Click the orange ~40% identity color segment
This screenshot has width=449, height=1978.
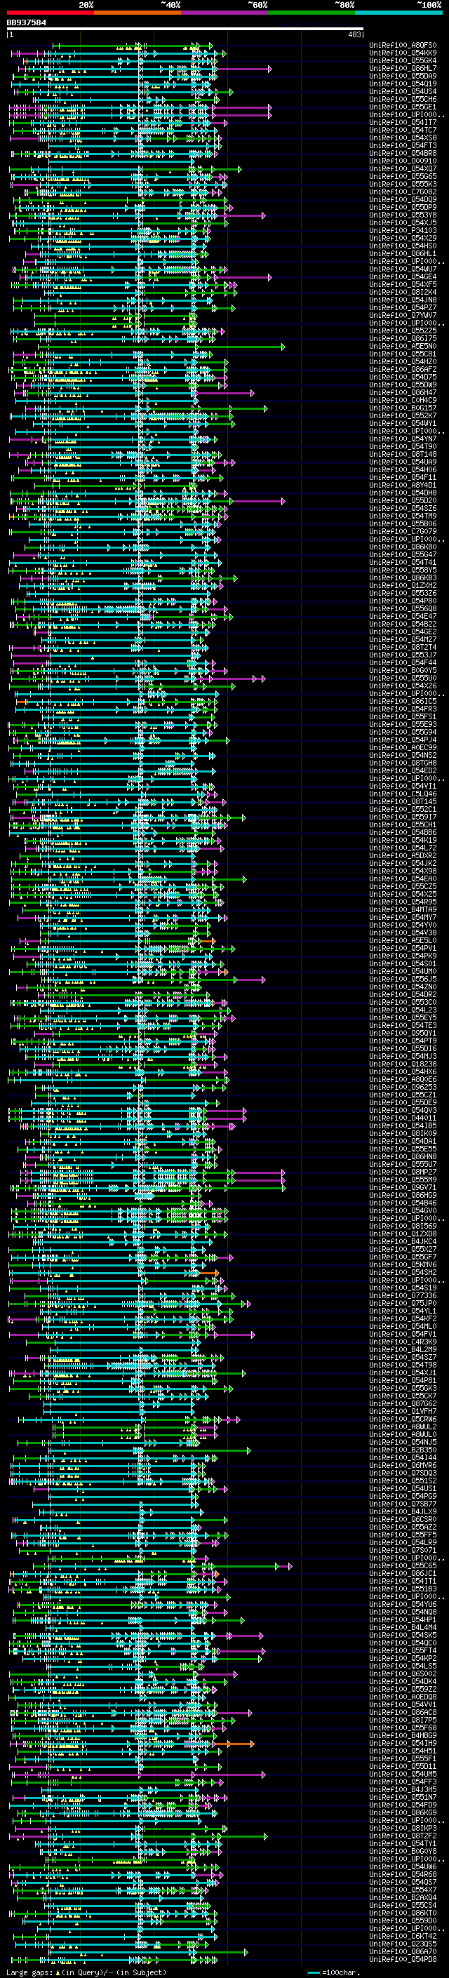[138, 13]
